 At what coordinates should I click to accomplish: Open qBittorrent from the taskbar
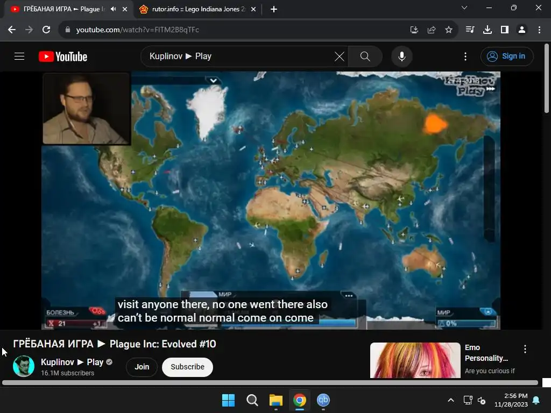[323, 400]
